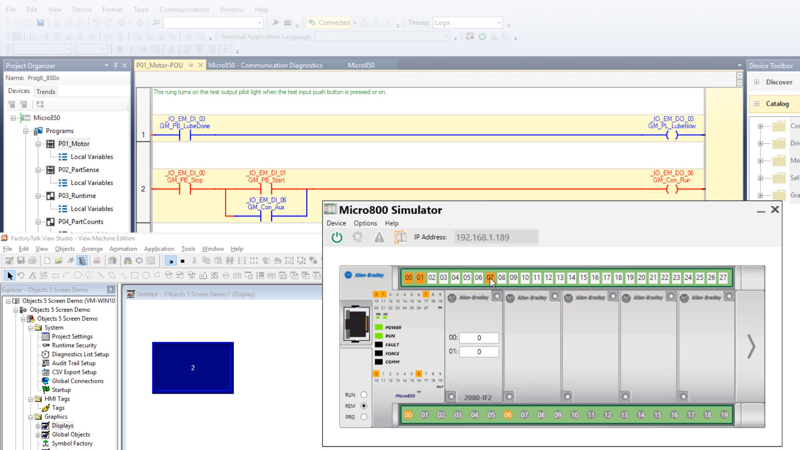
Task: Select the GM_PB_Start contact in rung 2
Action: [x=266, y=189]
